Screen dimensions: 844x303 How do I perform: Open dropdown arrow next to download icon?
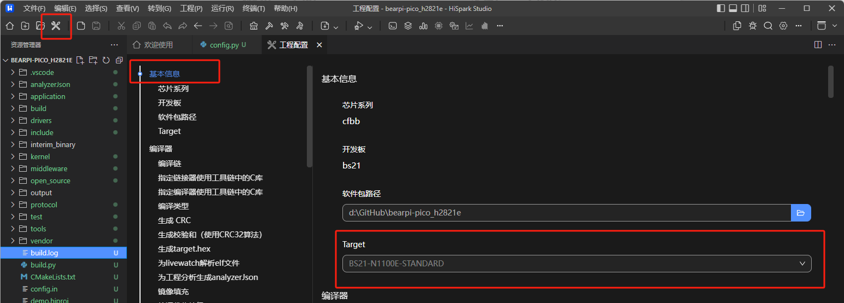pyautogui.click(x=336, y=27)
